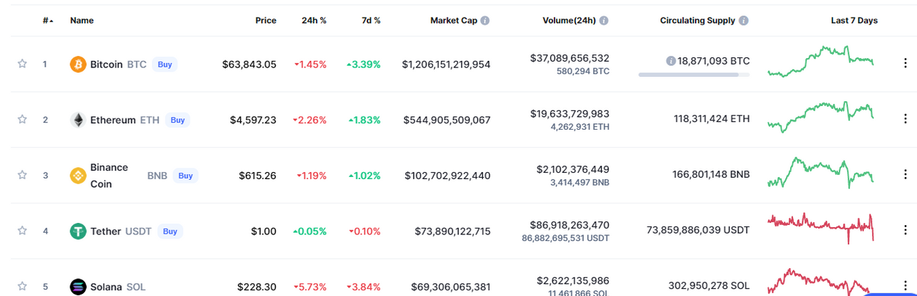The image size is (917, 296).
Task: Click the Tether logo icon
Action: pyautogui.click(x=78, y=231)
